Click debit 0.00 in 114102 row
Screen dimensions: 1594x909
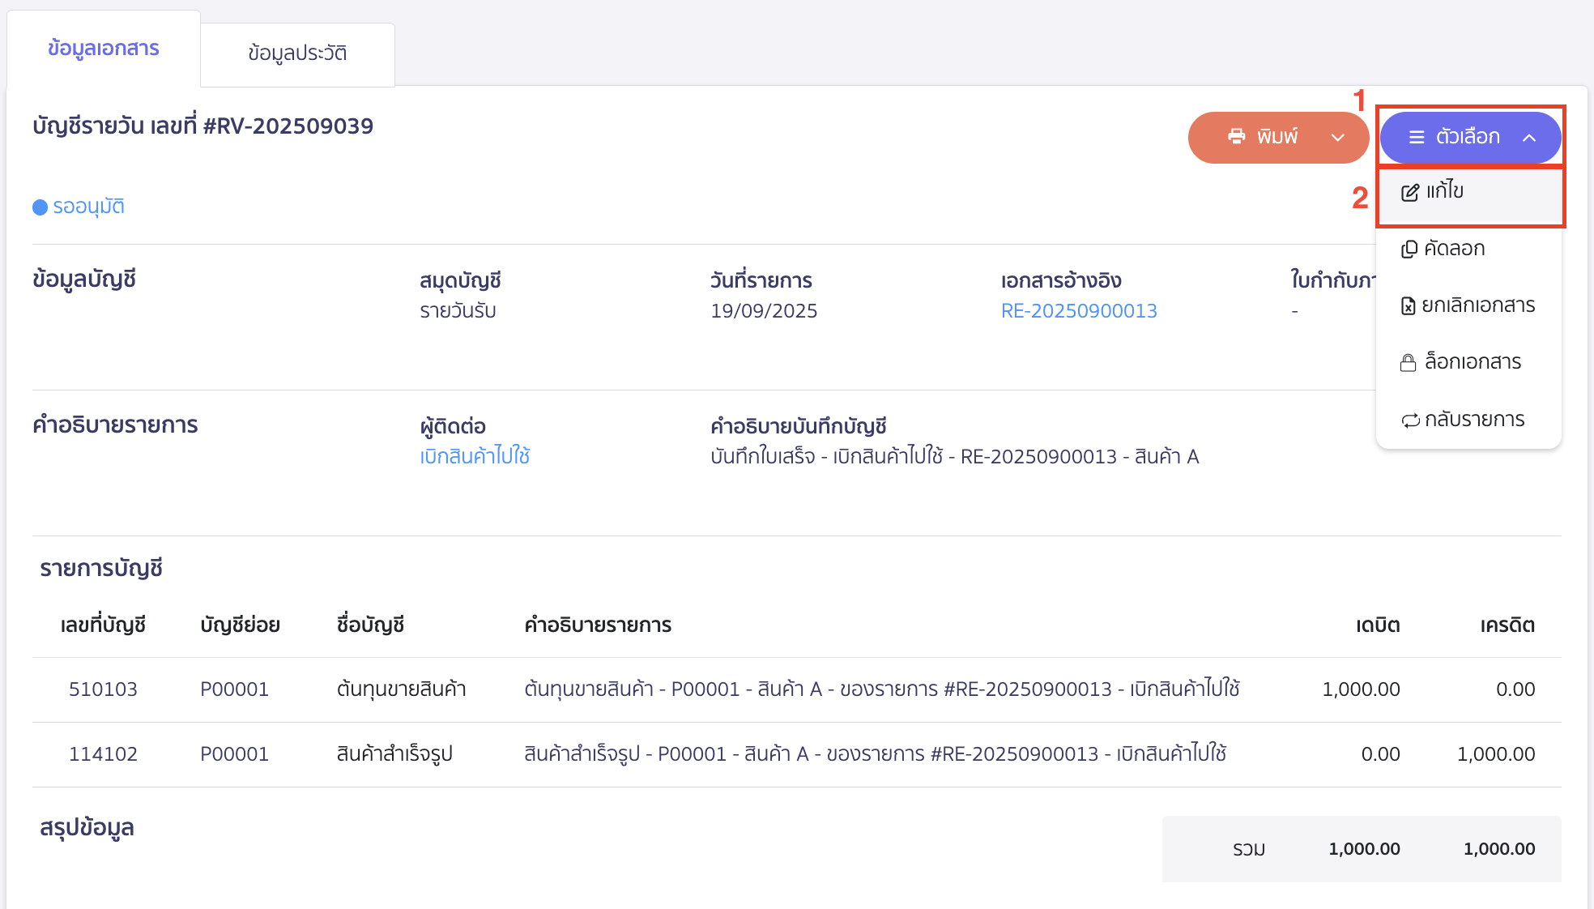1380,754
